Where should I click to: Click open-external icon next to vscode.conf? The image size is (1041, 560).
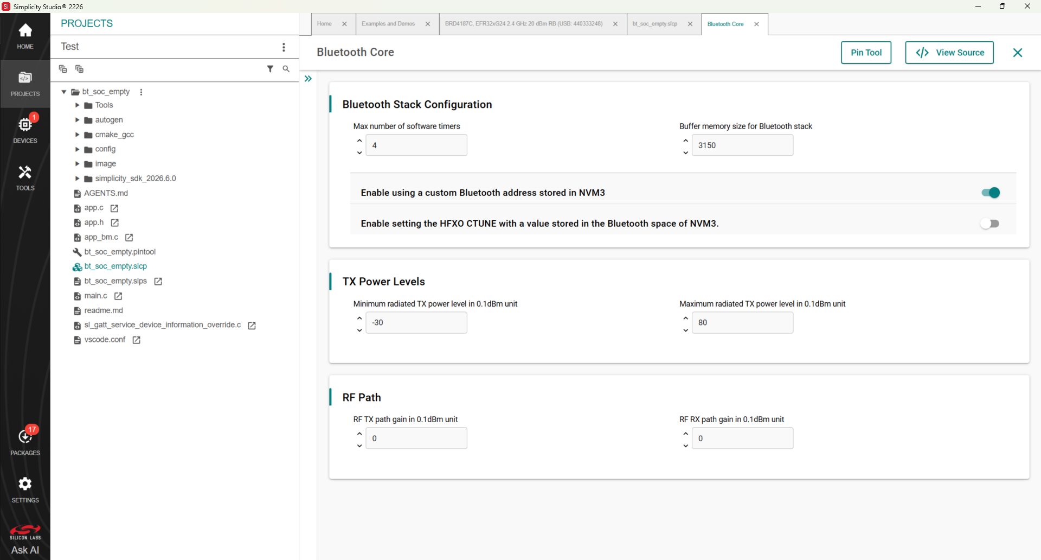pyautogui.click(x=137, y=340)
